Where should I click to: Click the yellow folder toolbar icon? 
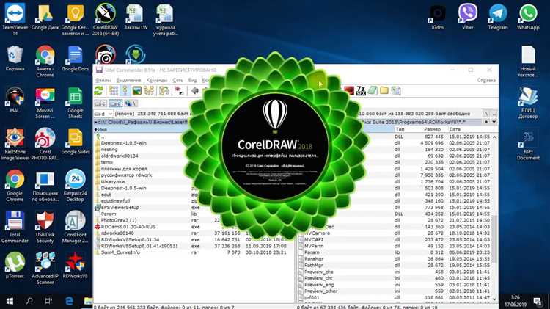pyautogui.click(x=384, y=90)
